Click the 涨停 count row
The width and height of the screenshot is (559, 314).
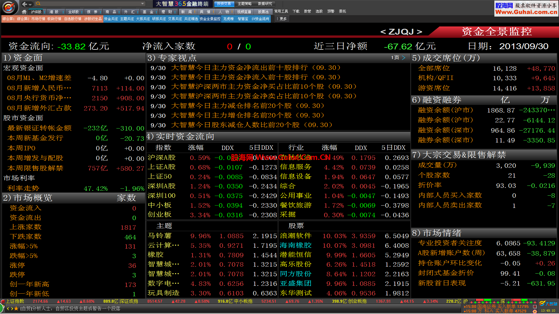pos(74,265)
